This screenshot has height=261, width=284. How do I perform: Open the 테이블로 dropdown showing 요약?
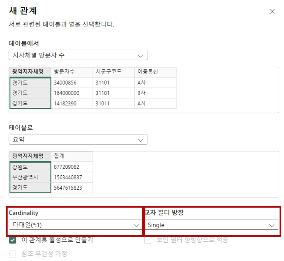point(78,139)
